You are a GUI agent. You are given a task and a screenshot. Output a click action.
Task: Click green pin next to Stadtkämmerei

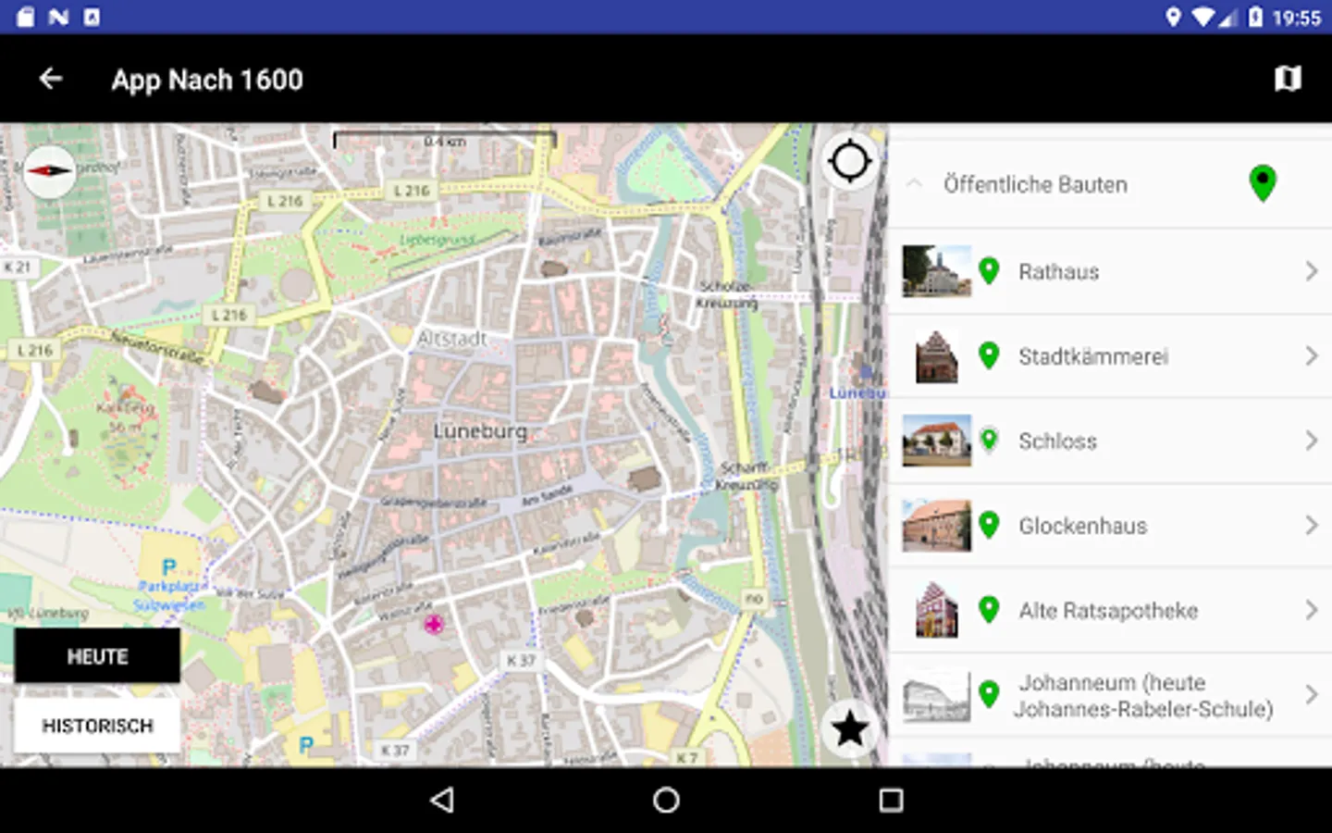(989, 355)
